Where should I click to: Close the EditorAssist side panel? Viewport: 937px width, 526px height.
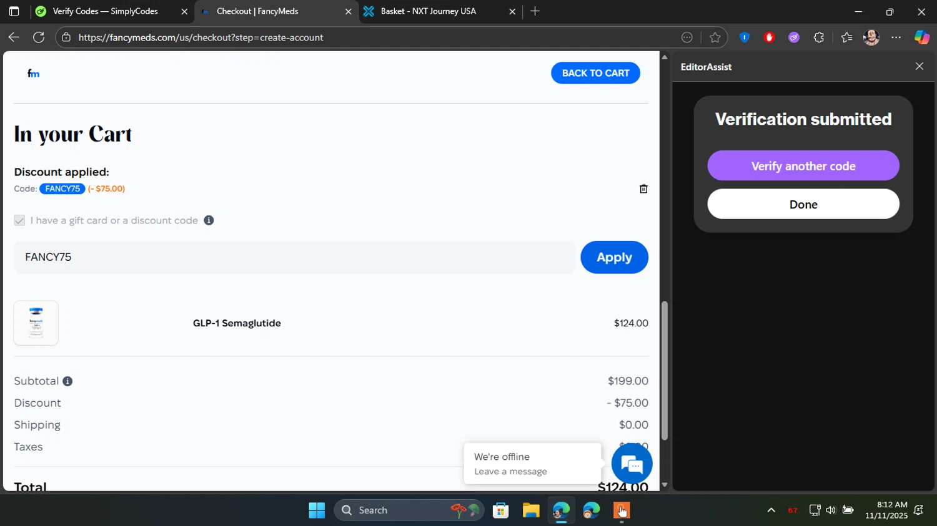click(x=920, y=66)
